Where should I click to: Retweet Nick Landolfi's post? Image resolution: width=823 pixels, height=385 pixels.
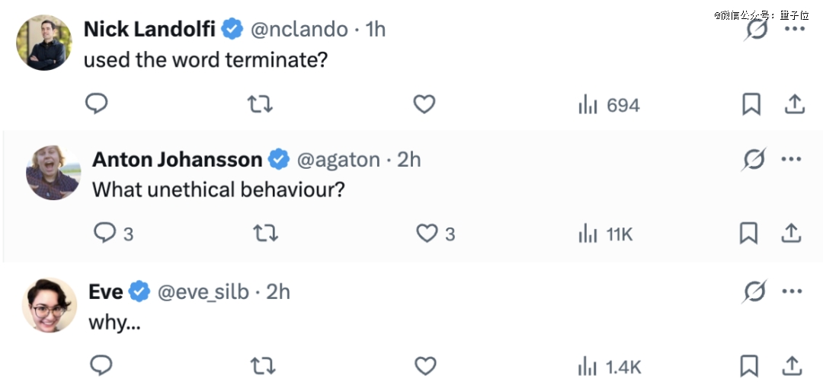[x=261, y=104]
